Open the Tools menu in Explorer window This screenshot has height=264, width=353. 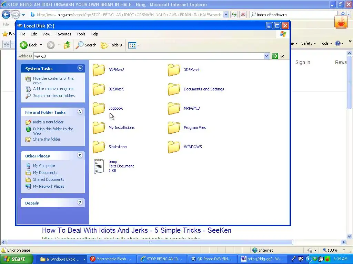coord(81,34)
